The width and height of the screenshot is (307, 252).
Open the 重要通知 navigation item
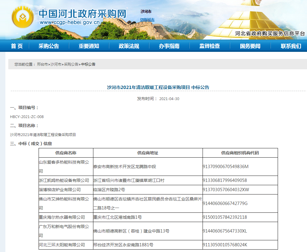[89, 46]
